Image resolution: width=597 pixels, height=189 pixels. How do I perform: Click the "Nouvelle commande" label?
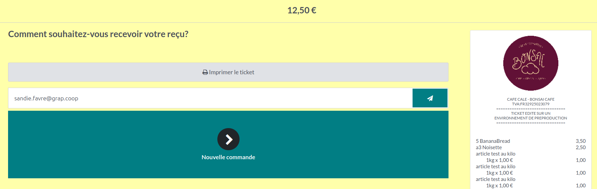tap(228, 157)
